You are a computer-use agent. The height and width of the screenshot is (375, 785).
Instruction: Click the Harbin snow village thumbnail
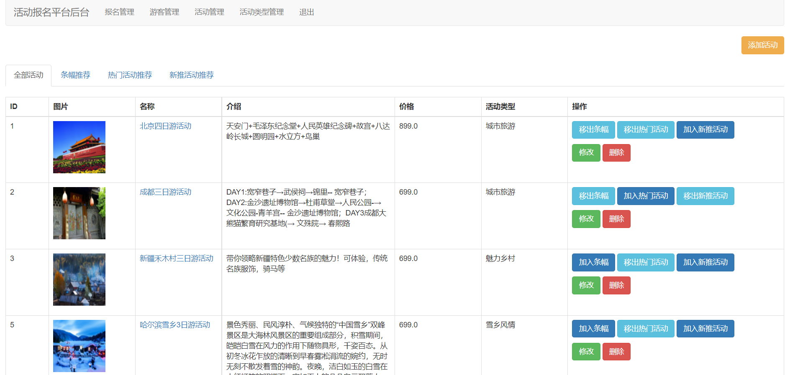click(79, 346)
